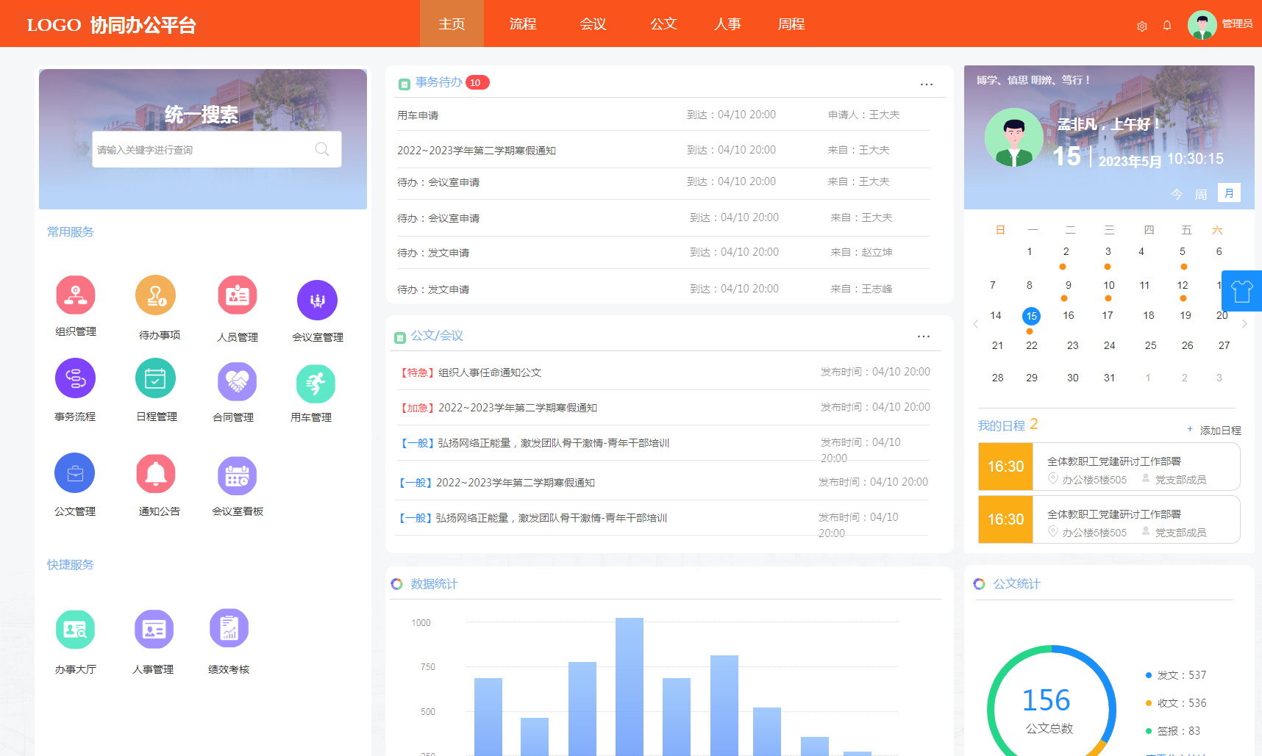Open 合同管理 handshake icon

[x=237, y=381]
